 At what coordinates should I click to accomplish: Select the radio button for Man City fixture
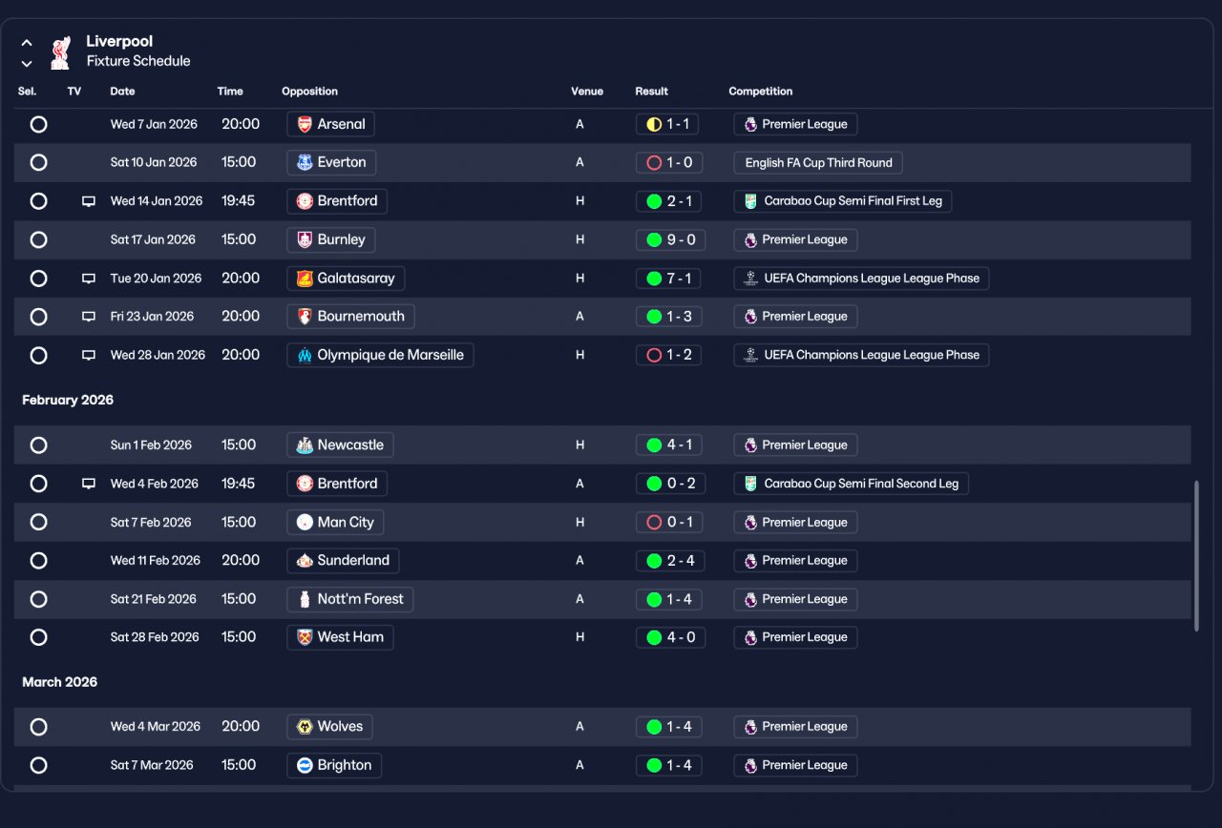[38, 522]
